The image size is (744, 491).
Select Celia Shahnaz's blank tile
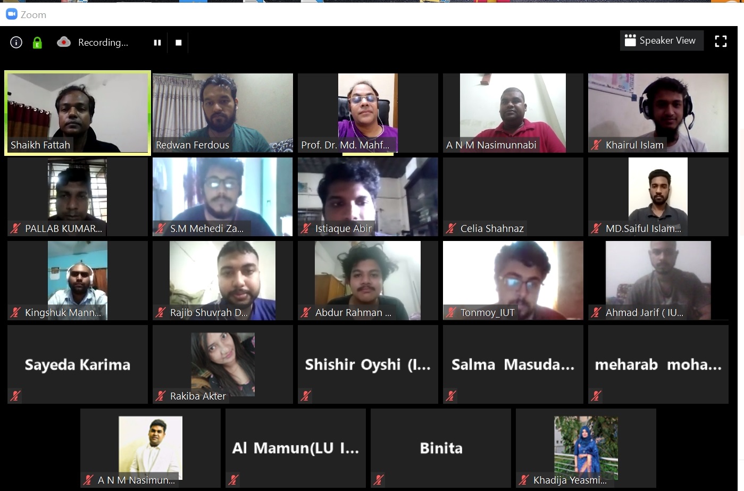(513, 197)
